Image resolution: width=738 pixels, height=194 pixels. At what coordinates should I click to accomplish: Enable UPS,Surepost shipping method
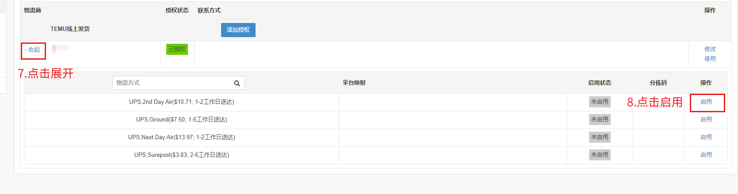(x=706, y=155)
